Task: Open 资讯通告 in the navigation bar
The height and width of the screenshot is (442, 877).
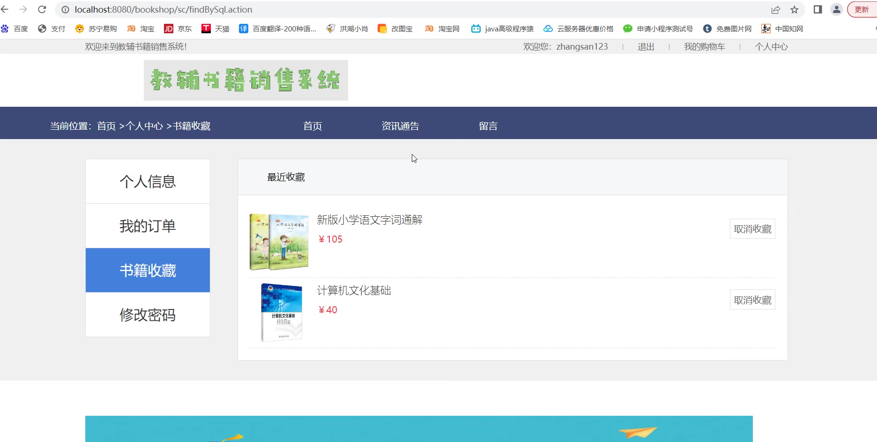Action: coord(400,126)
